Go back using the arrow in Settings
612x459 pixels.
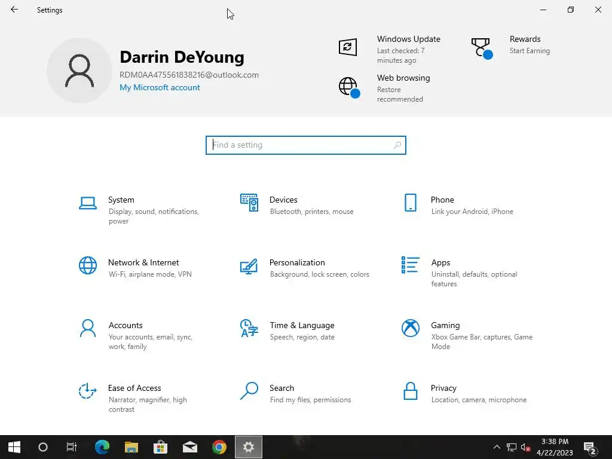click(x=14, y=10)
